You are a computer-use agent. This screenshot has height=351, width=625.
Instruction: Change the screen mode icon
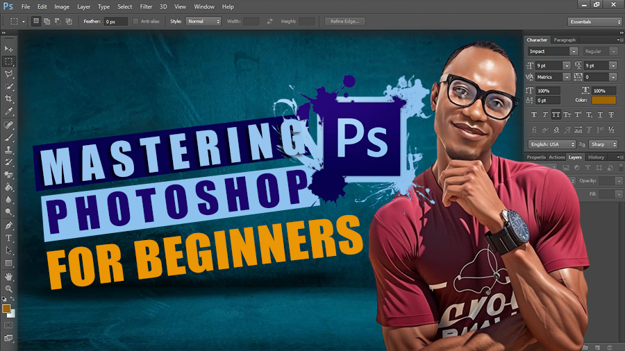8,339
